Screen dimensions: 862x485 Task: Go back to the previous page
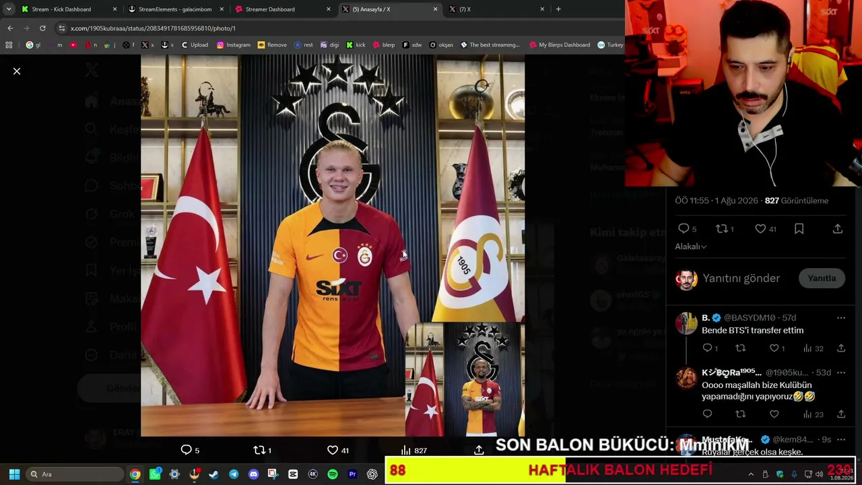(x=10, y=28)
